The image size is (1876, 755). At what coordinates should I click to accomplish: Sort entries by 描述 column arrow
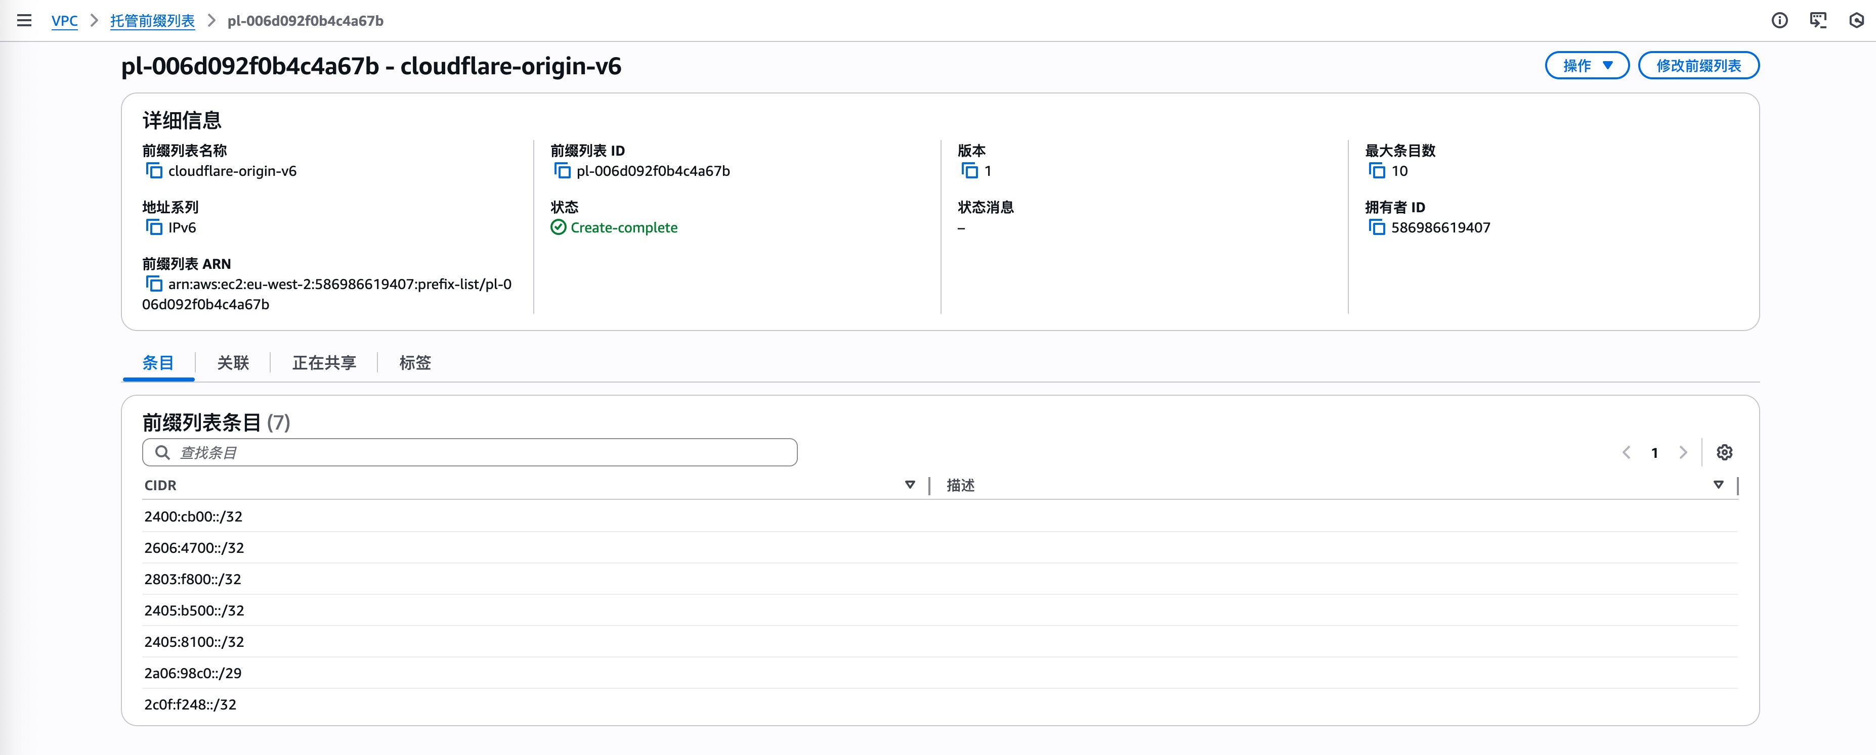1718,485
